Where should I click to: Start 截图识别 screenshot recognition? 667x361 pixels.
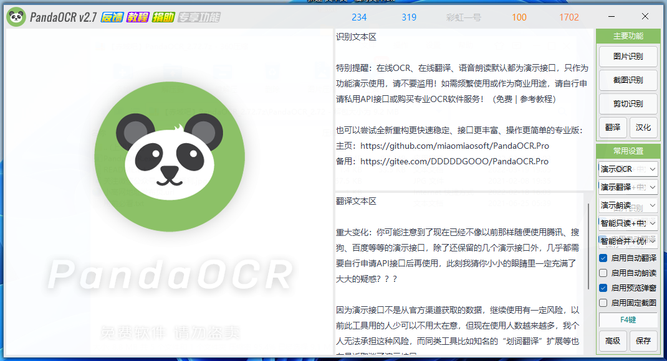coord(628,80)
